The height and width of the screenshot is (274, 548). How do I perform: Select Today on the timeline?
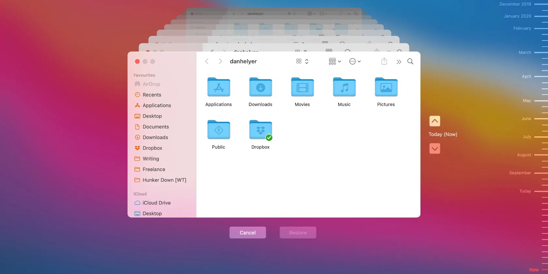(525, 191)
